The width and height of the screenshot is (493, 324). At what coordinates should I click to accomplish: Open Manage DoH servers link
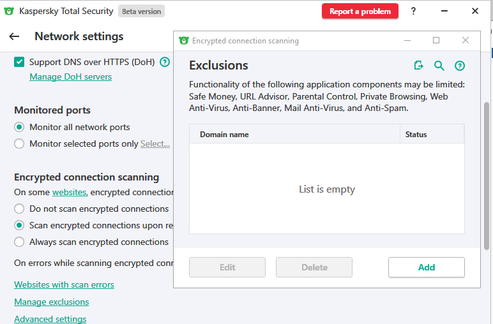pos(70,77)
